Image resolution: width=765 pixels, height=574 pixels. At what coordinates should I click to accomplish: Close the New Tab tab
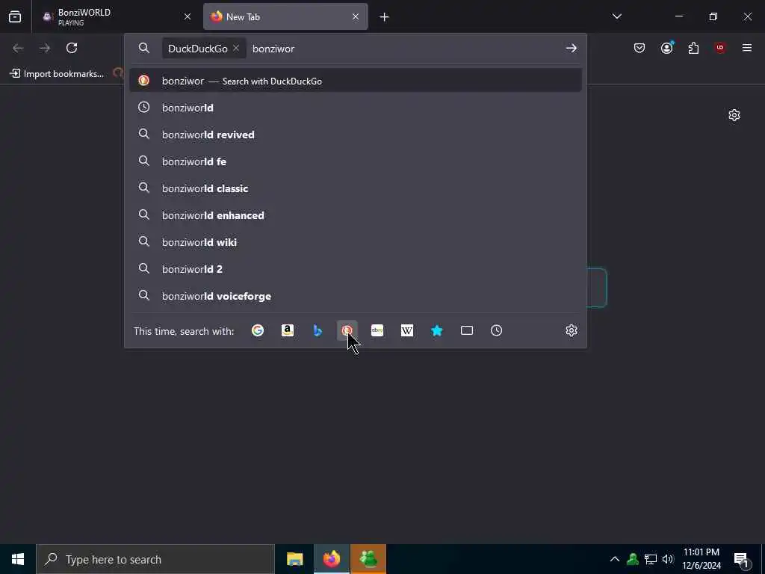tap(356, 16)
